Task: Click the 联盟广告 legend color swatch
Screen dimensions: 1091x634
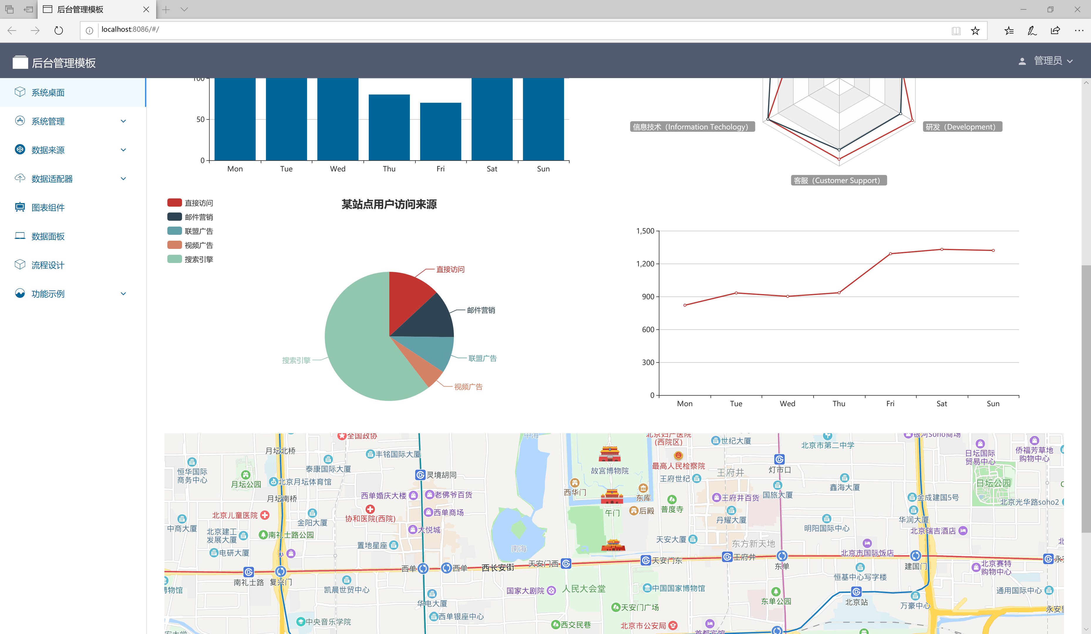Action: [x=174, y=231]
